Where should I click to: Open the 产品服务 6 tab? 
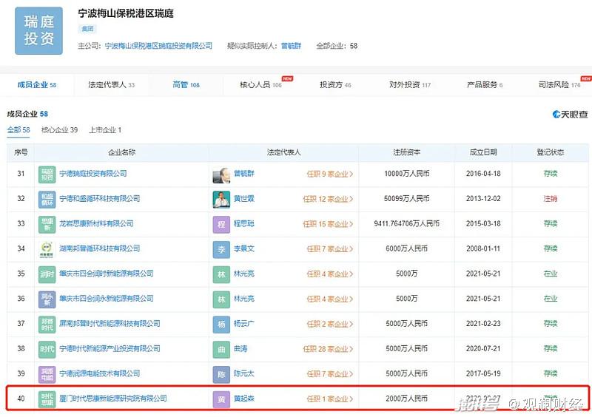coord(485,85)
